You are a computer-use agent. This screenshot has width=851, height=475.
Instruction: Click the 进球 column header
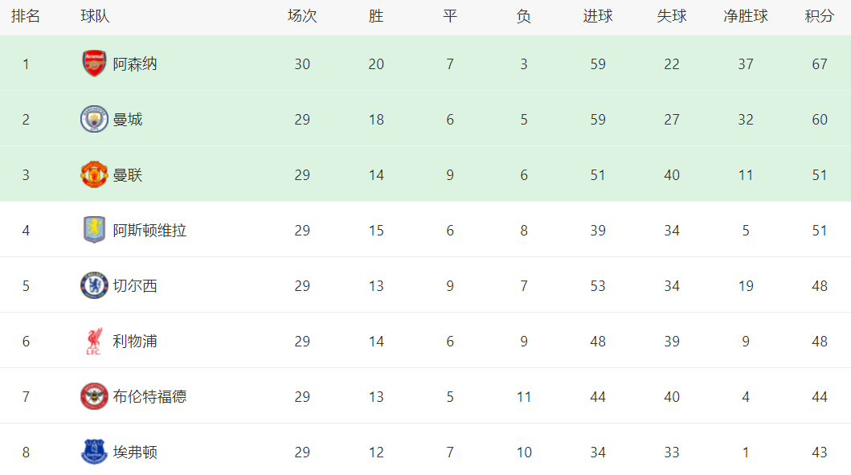coord(598,16)
